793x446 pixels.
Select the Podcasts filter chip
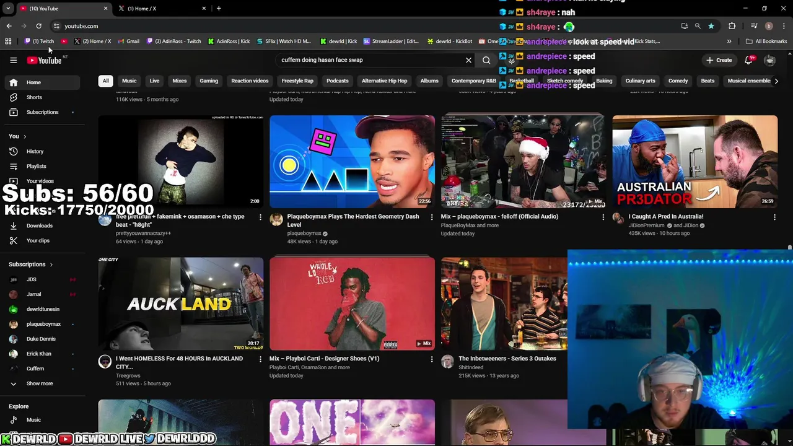pos(338,81)
